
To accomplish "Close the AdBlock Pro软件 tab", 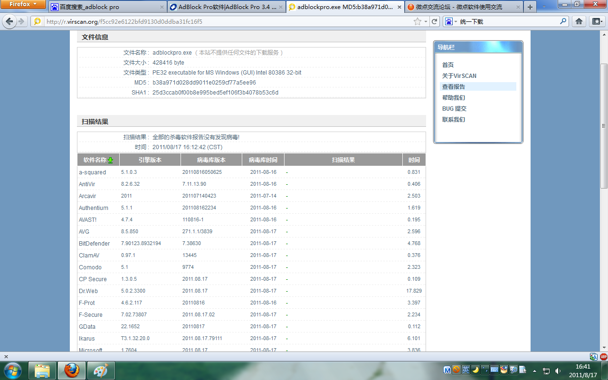I will [280, 7].
